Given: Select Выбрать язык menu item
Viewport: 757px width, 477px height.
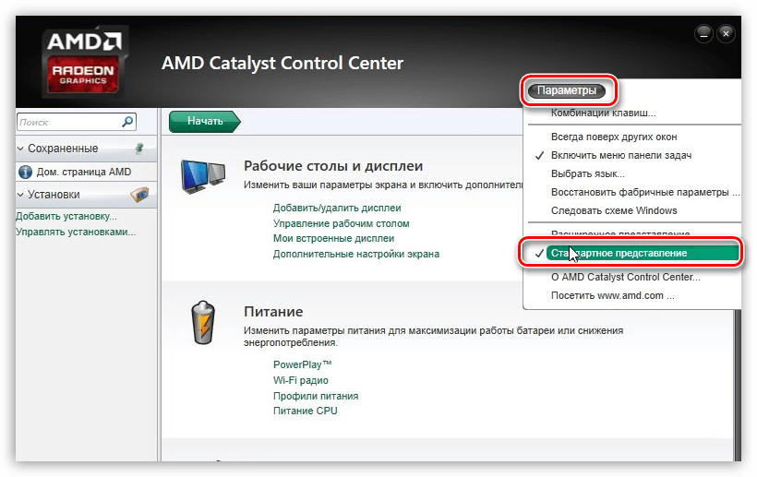Looking at the screenshot, I should coord(588,173).
